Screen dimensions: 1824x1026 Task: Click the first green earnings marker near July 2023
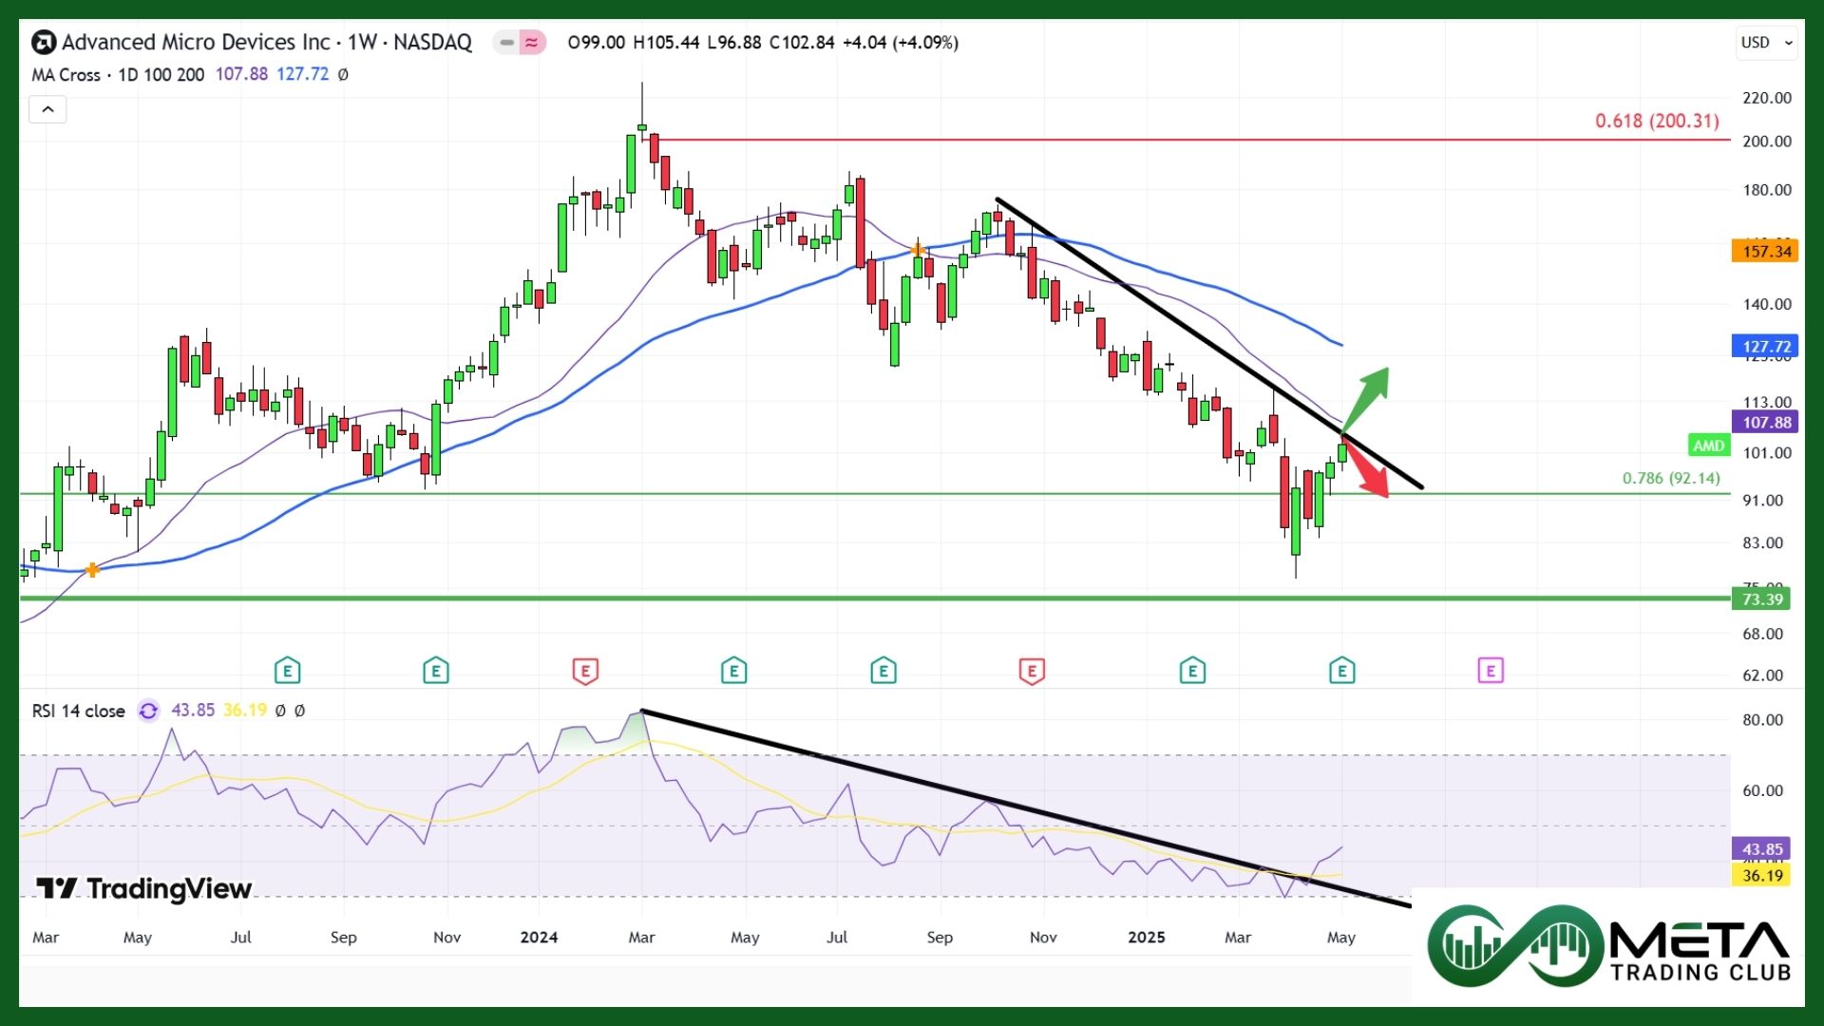(x=287, y=672)
